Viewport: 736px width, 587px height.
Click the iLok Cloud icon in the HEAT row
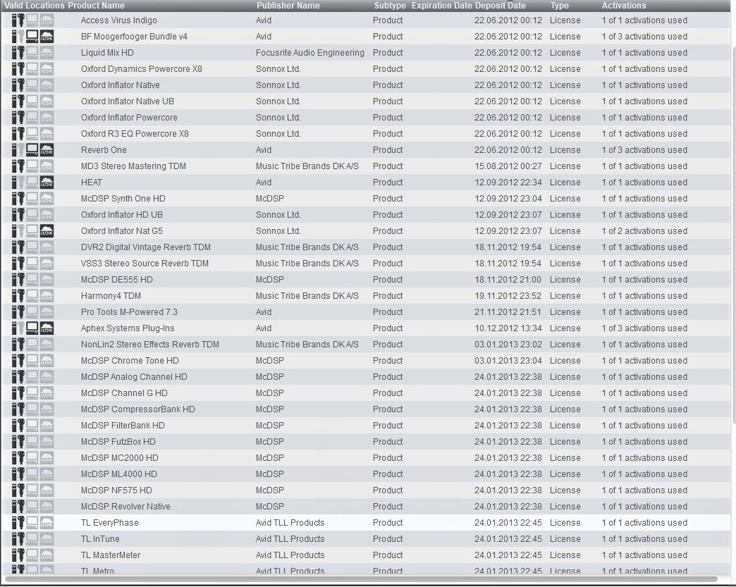coord(47,182)
